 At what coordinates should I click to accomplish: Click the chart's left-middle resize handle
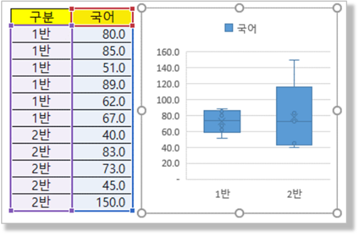[142, 111]
